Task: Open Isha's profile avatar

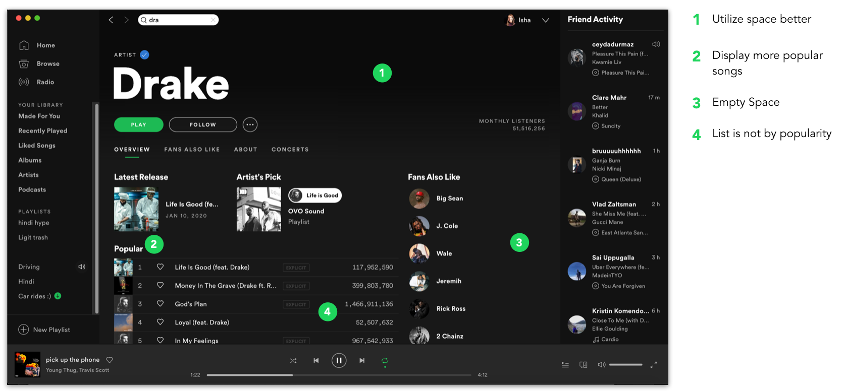Action: point(510,20)
